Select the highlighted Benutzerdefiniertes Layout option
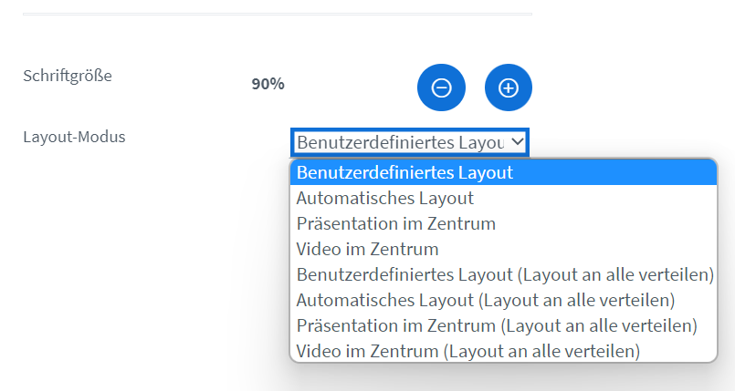The width and height of the screenshot is (735, 391). click(x=503, y=172)
